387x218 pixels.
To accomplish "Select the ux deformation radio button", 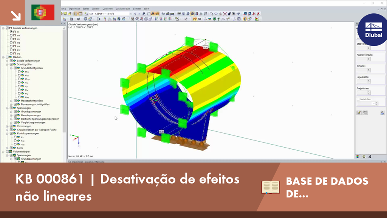I will [11, 35].
